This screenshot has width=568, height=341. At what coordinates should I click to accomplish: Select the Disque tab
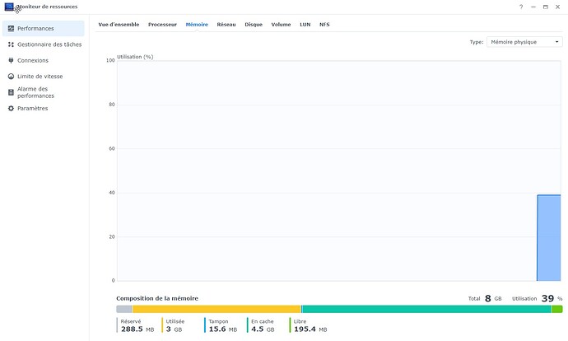tap(254, 25)
